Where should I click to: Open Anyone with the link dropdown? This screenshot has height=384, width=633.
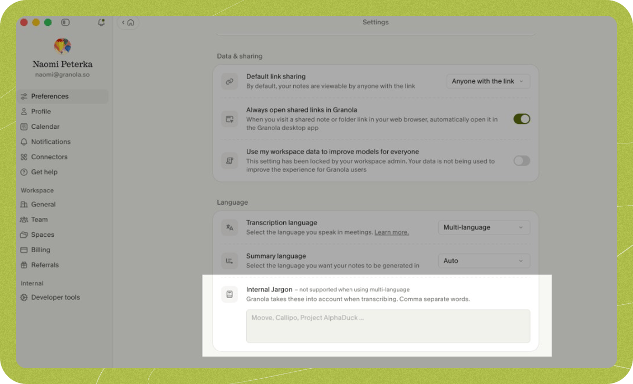tap(488, 81)
